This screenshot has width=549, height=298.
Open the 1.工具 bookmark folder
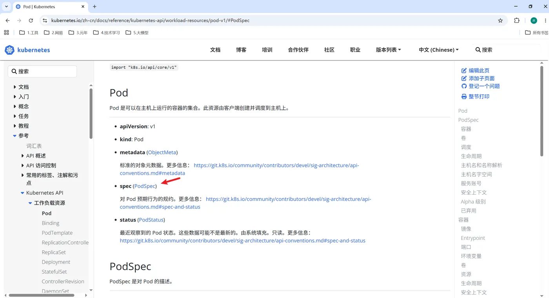click(29, 33)
